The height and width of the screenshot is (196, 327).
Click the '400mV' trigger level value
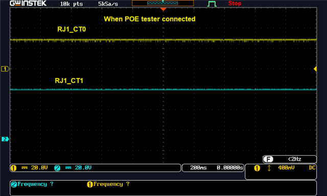(x=286, y=168)
